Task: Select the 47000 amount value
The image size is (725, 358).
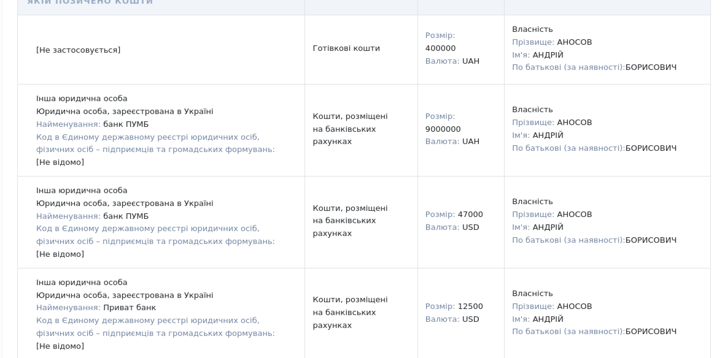Action: pyautogui.click(x=470, y=214)
